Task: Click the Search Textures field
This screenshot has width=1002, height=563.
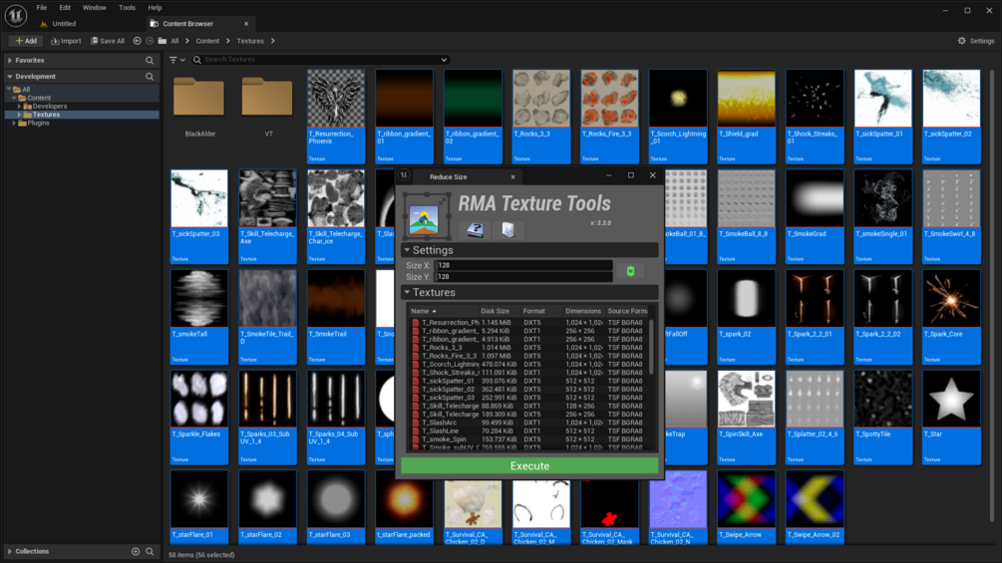Action: (x=319, y=60)
